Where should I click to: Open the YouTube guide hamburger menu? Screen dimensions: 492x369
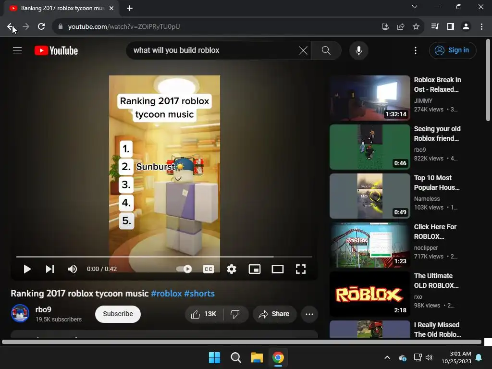point(17,50)
